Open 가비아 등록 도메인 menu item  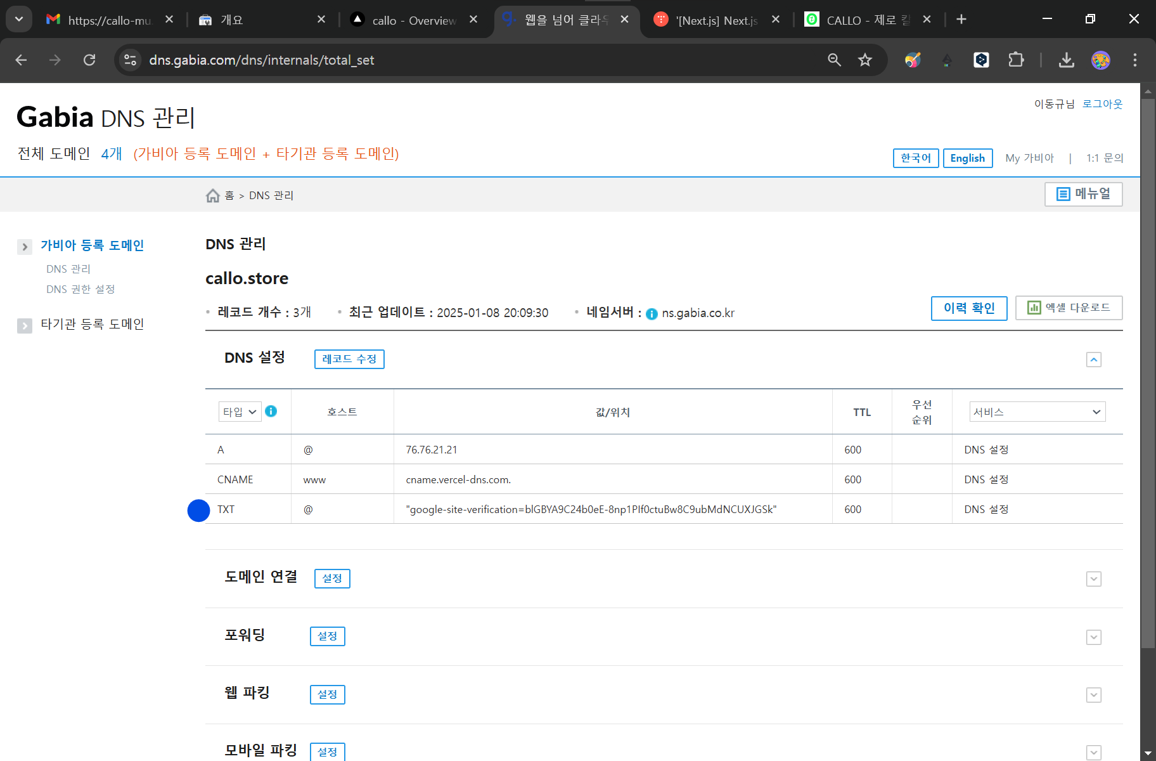tap(92, 245)
